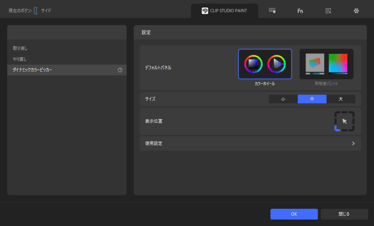Click the CLIP STUDIO PAINT logo icon
Image resolution: width=374 pixels, height=226 pixels.
[205, 11]
